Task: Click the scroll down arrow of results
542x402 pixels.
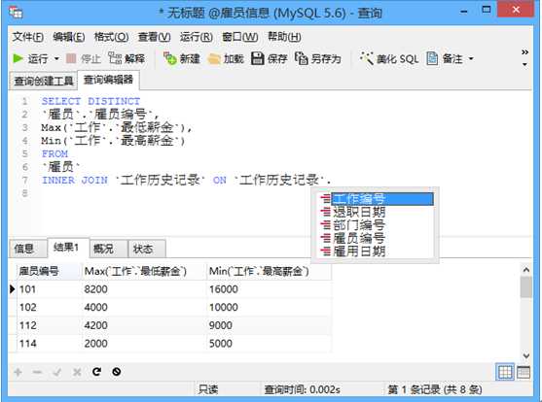Action: pyautogui.click(x=526, y=355)
